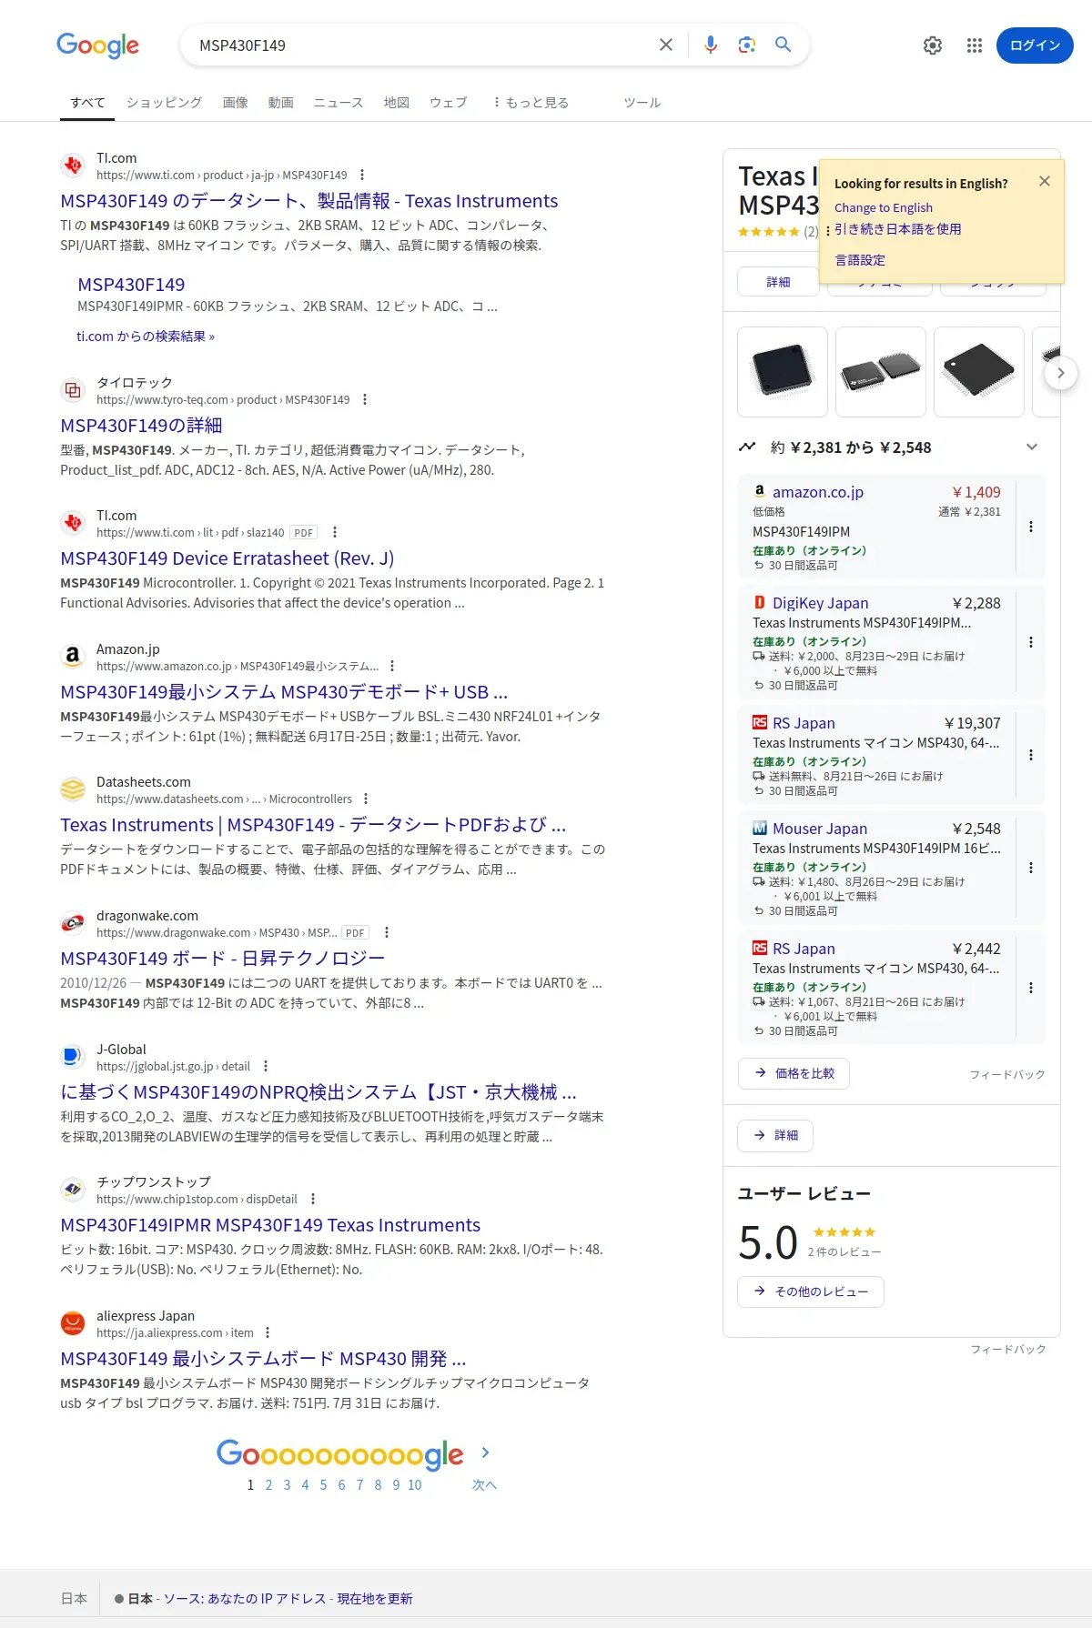1092x1628 pixels.
Task: Expand the price range ¥2,381 から ¥2,548
Action: [x=1032, y=447]
